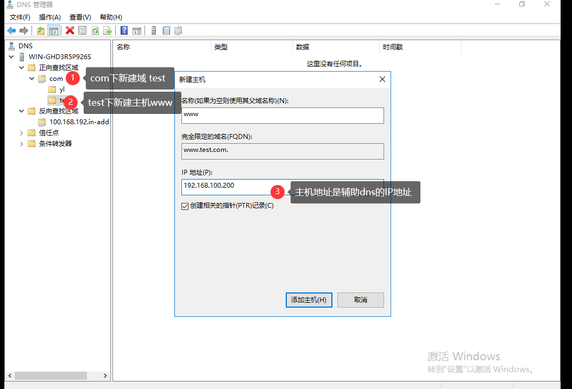Open help via the blue question mark icon
Viewport: 572px width, 389px height.
click(124, 30)
